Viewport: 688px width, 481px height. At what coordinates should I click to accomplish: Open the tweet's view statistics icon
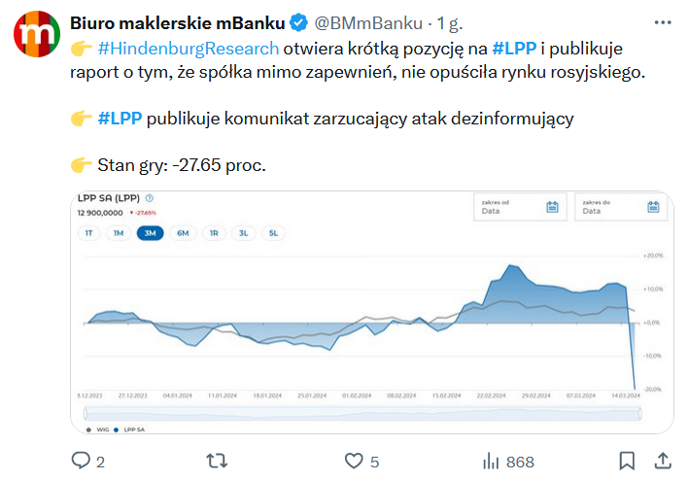click(x=492, y=461)
